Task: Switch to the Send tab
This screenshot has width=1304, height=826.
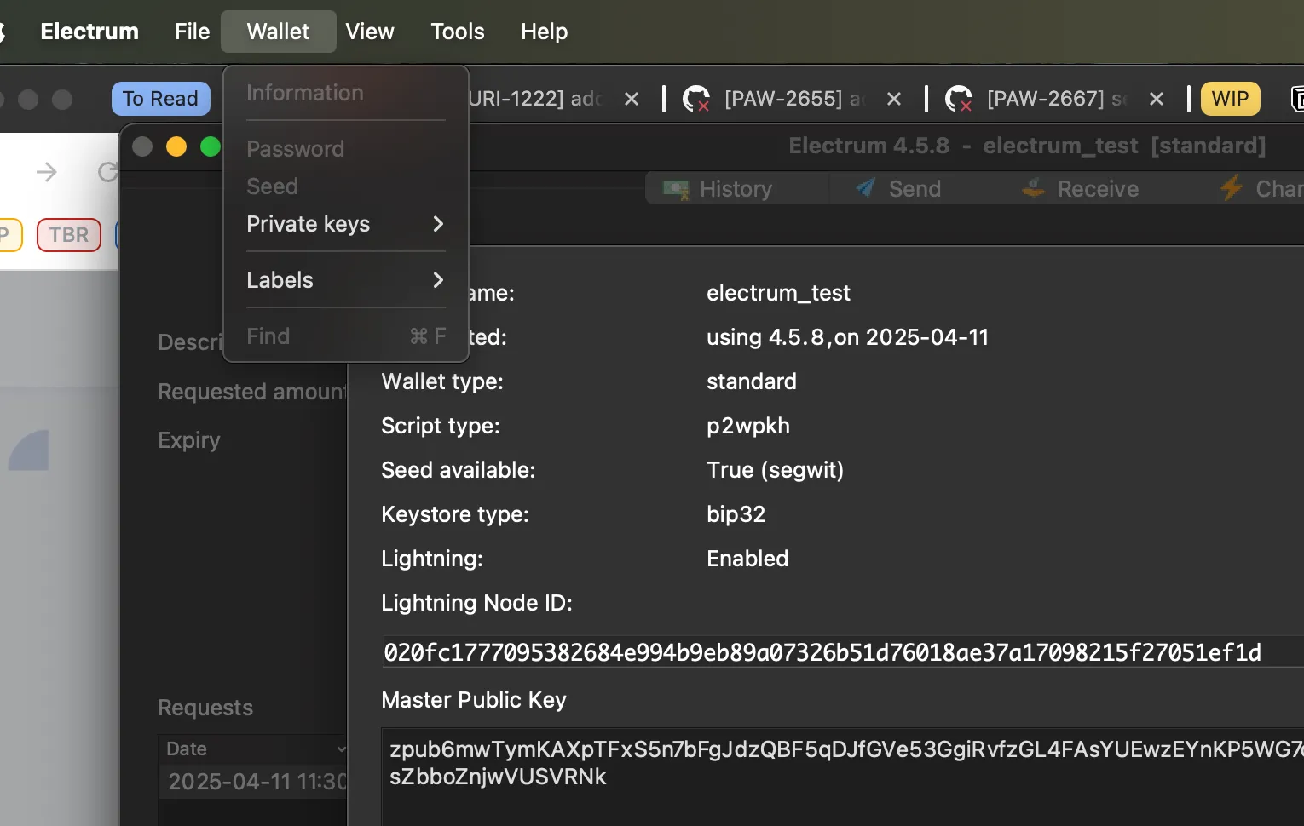Action: pyautogui.click(x=898, y=189)
